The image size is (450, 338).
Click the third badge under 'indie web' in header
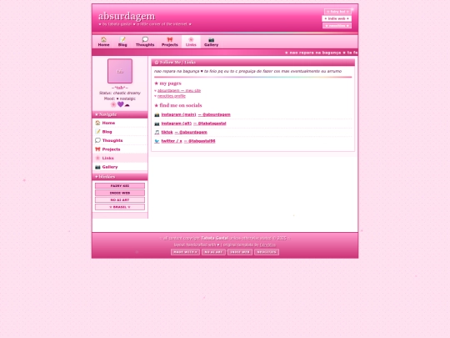(x=337, y=26)
